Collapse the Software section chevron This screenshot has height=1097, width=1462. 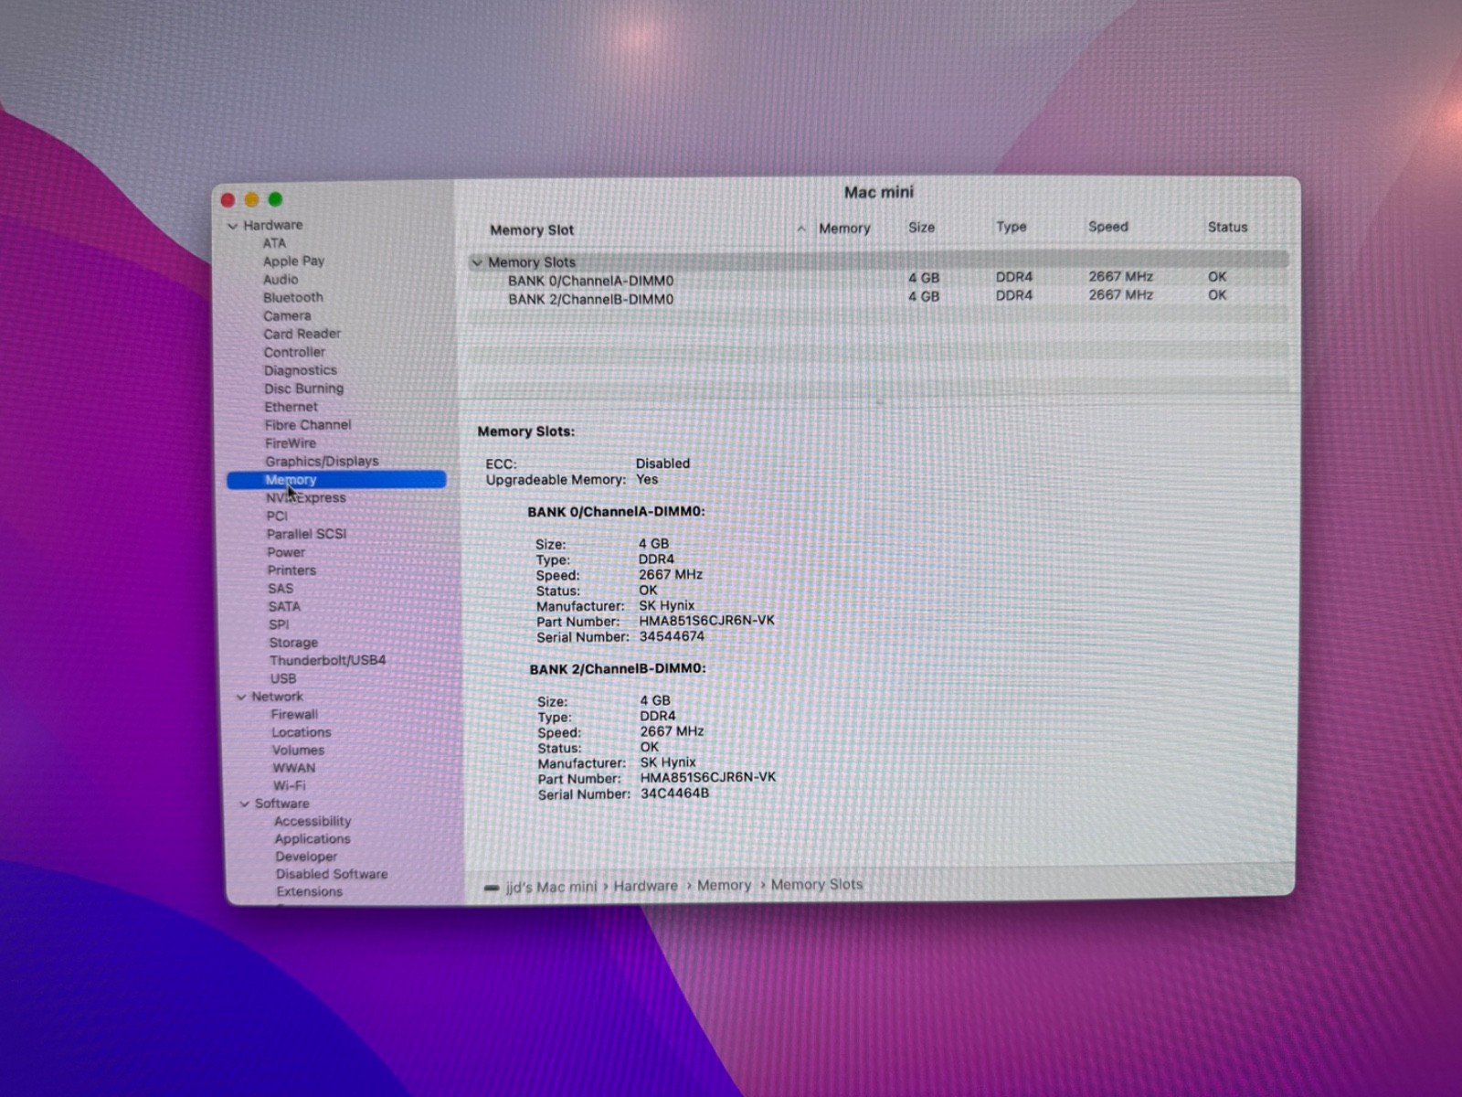point(244,804)
